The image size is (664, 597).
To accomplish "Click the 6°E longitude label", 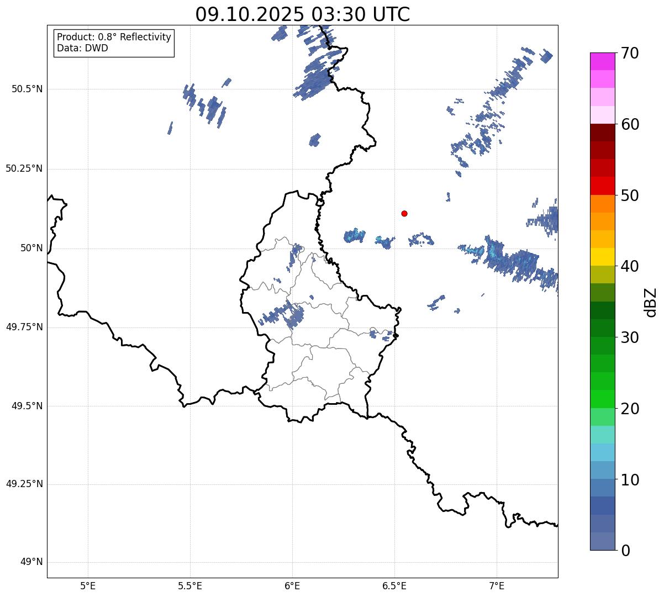I will (x=292, y=586).
